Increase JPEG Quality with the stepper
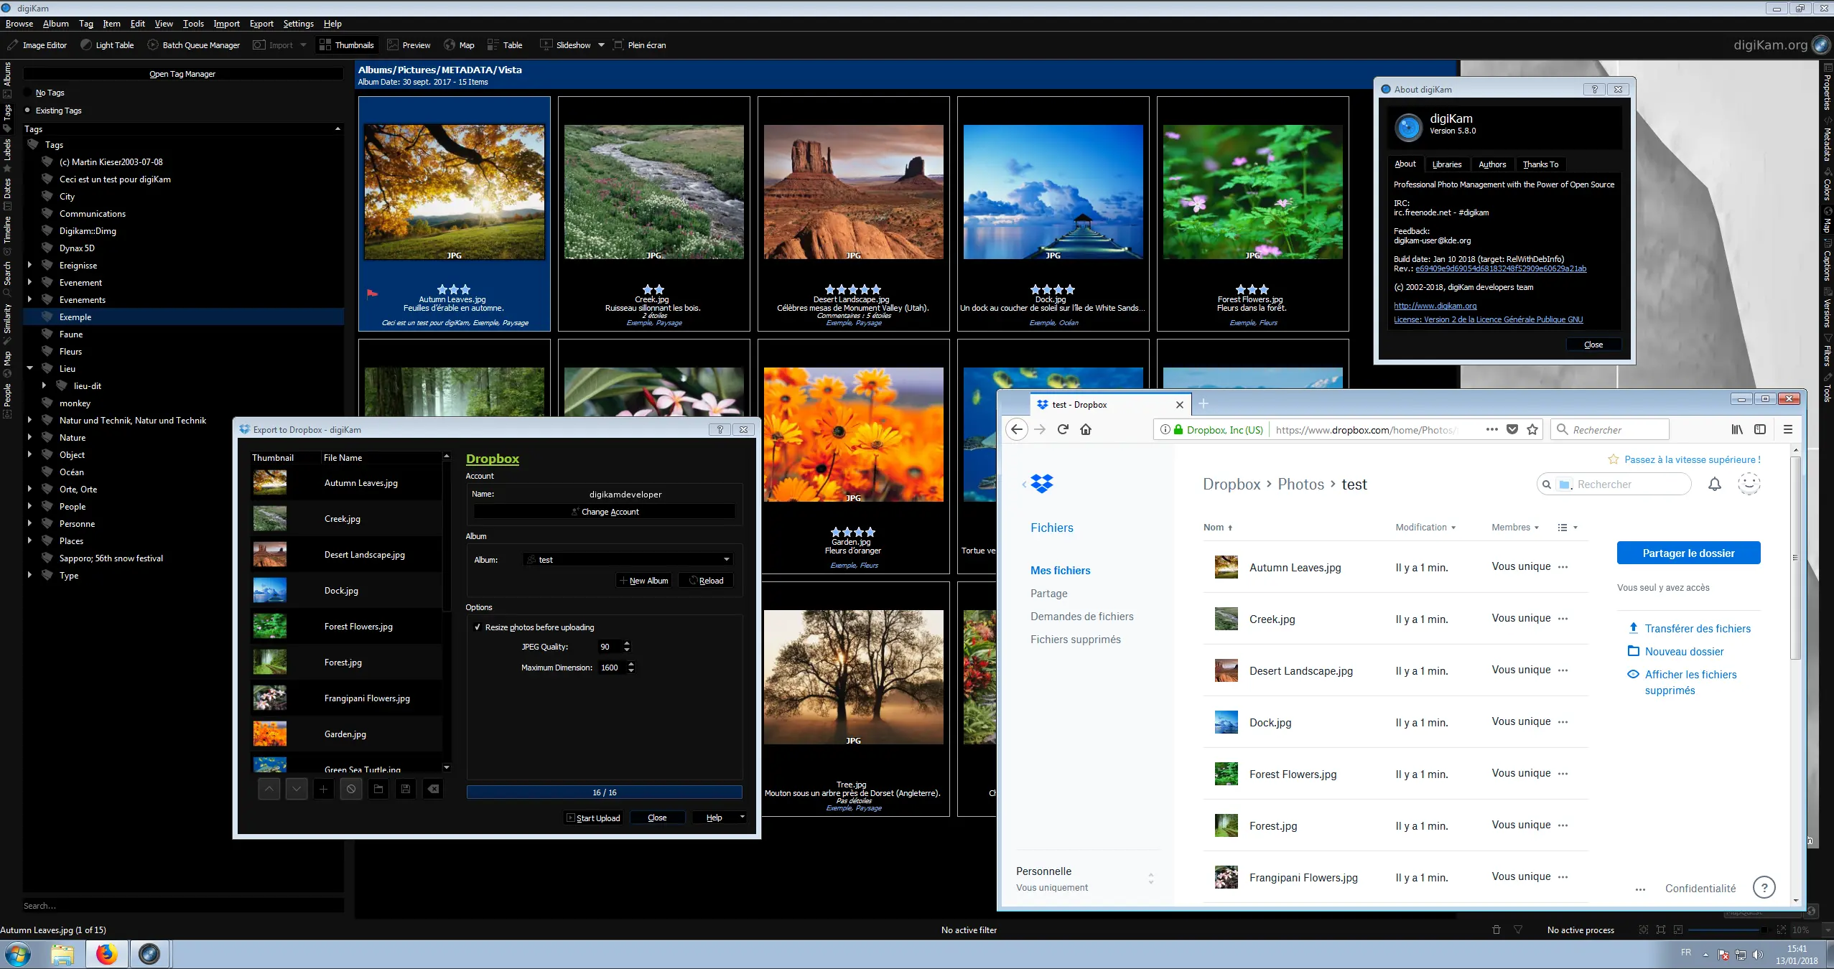The width and height of the screenshot is (1834, 969). [627, 643]
